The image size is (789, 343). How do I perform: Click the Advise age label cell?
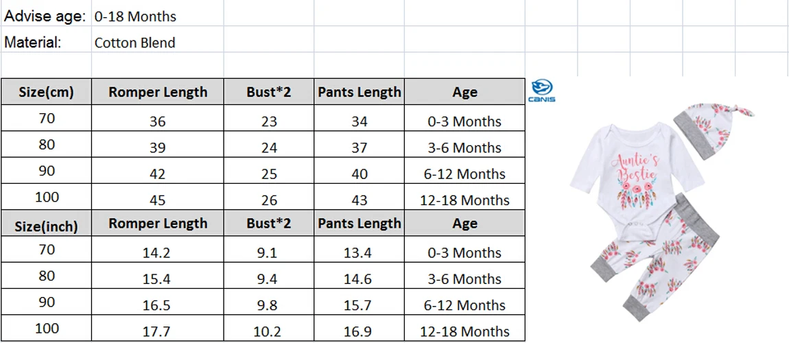[46, 16]
